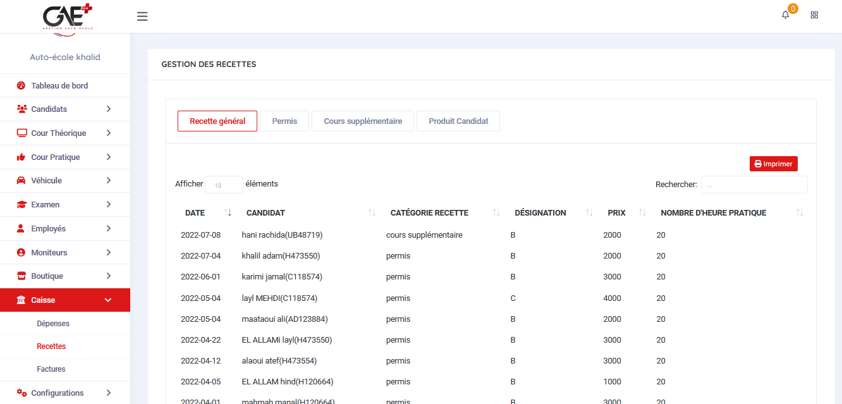Click the designation C cell

pyautogui.click(x=513, y=298)
